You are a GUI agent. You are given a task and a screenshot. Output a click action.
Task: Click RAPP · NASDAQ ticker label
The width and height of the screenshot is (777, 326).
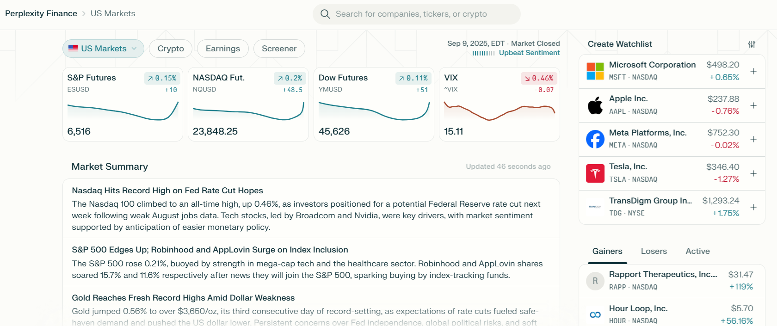click(x=633, y=287)
